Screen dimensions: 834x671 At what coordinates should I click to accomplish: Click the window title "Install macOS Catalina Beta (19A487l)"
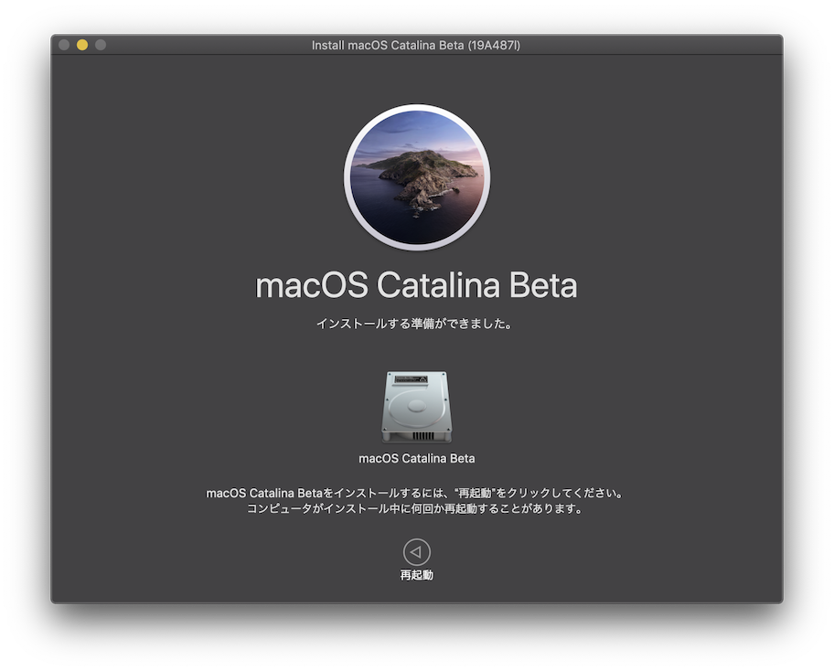[416, 45]
